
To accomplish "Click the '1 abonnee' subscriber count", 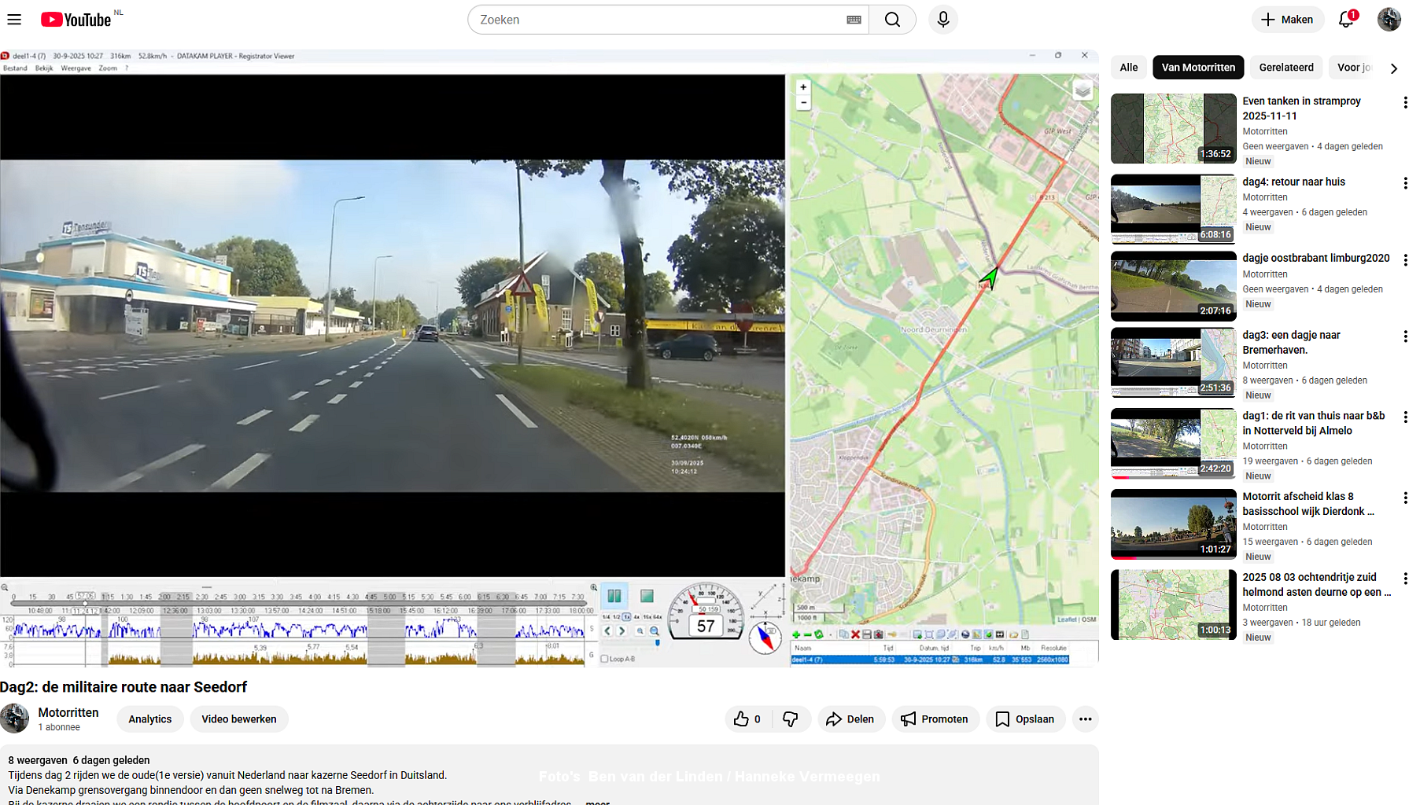I will [x=59, y=728].
